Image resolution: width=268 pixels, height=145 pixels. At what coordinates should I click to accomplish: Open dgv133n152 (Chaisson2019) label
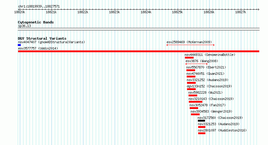209,86
